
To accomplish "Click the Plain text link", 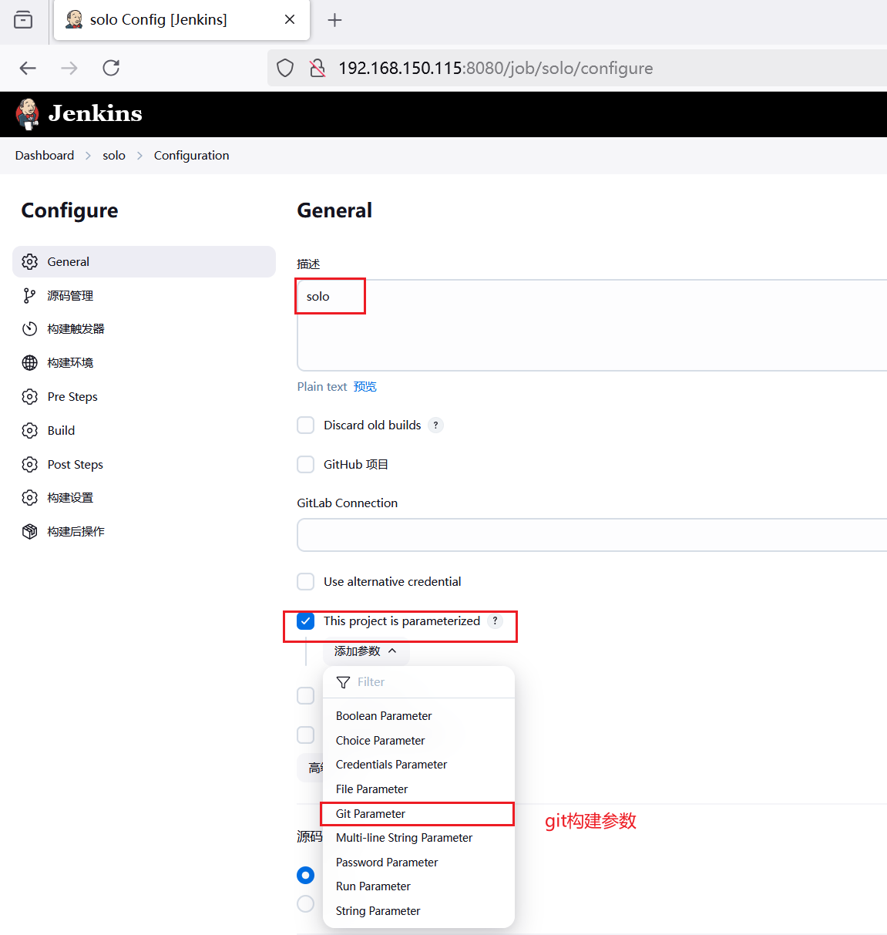I will pos(322,387).
